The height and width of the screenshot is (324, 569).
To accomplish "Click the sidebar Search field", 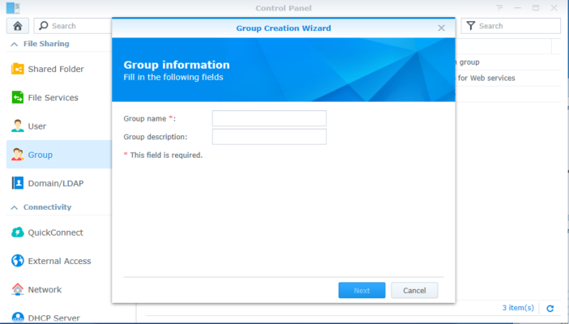I will click(73, 26).
